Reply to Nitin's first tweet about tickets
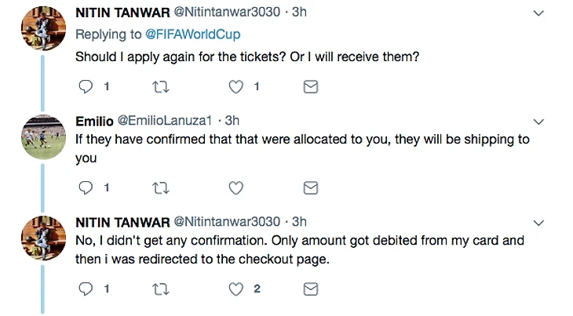 coord(87,87)
